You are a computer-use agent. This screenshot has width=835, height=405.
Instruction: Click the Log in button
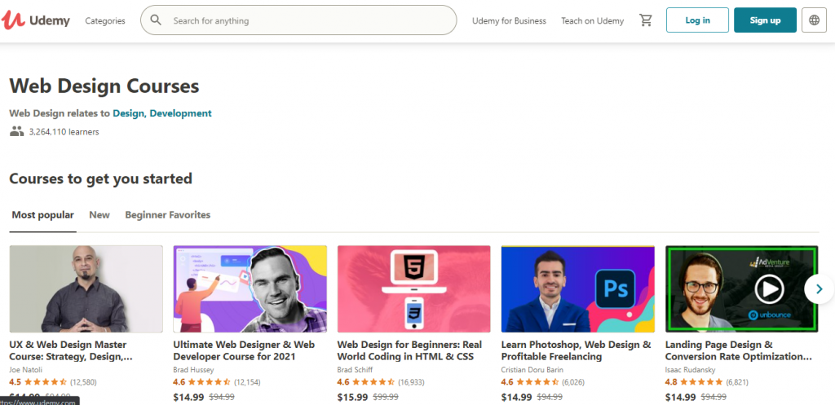tap(697, 20)
